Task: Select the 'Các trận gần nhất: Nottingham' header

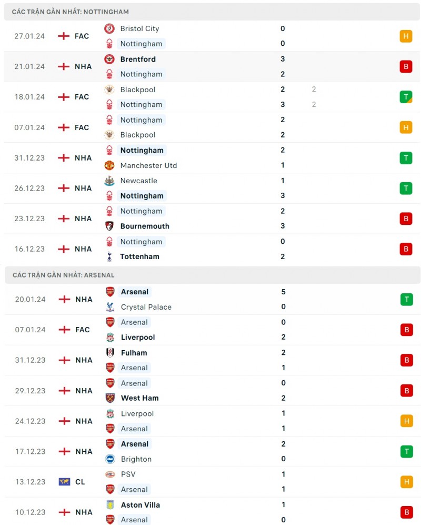Action: click(x=71, y=12)
